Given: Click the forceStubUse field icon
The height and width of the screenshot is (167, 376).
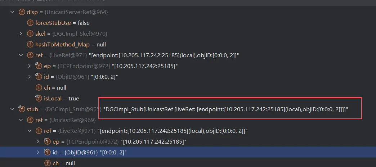Looking at the screenshot, I should coord(30,23).
